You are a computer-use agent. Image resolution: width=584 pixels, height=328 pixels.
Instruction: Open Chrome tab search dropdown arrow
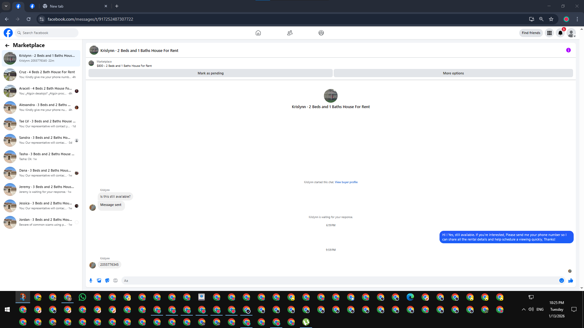[6, 6]
